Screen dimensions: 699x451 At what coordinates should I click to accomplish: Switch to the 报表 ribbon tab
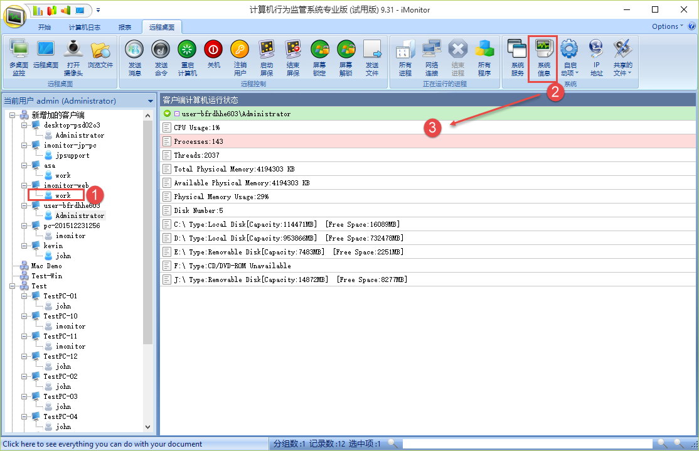click(125, 27)
